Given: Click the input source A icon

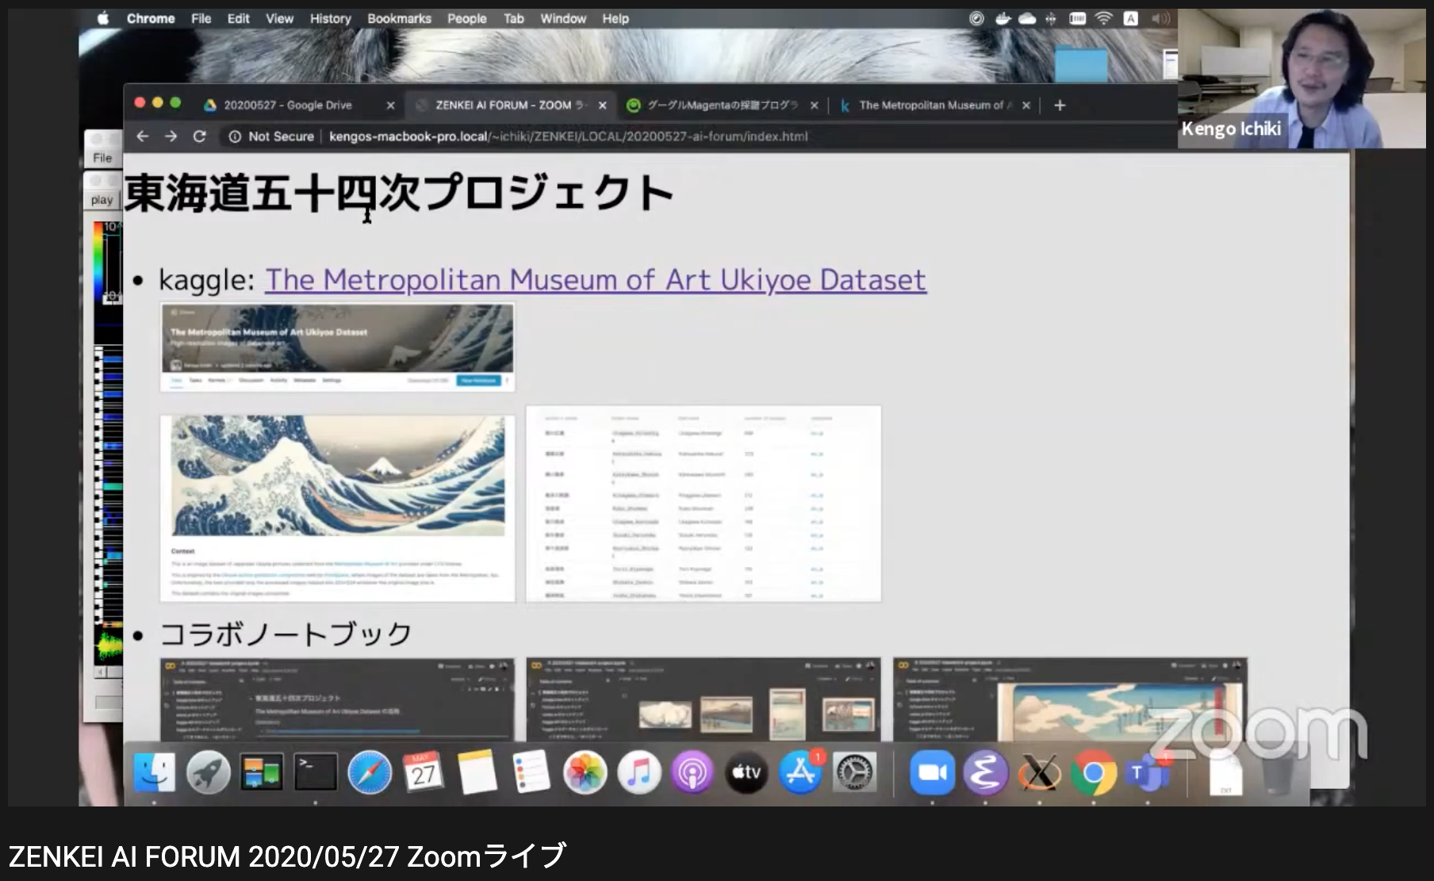Looking at the screenshot, I should pyautogui.click(x=1131, y=18).
